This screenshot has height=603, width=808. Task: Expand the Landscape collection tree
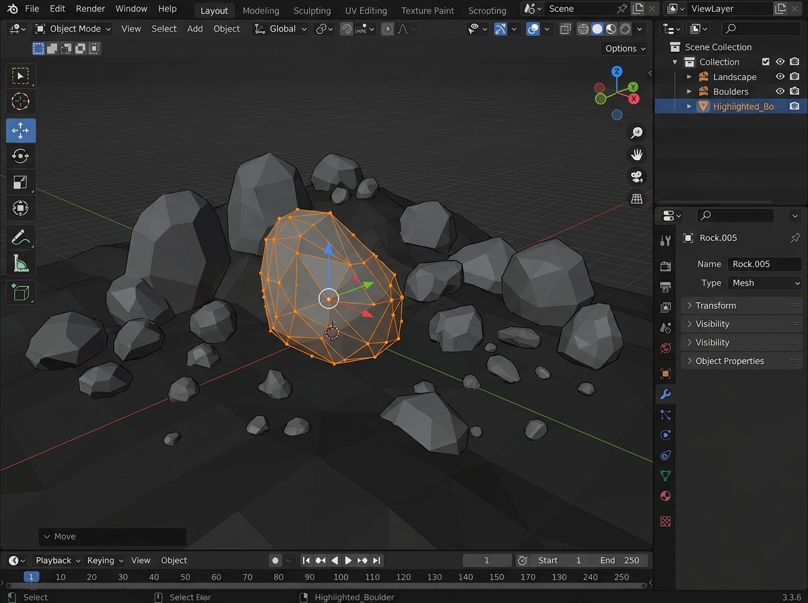[x=689, y=77]
